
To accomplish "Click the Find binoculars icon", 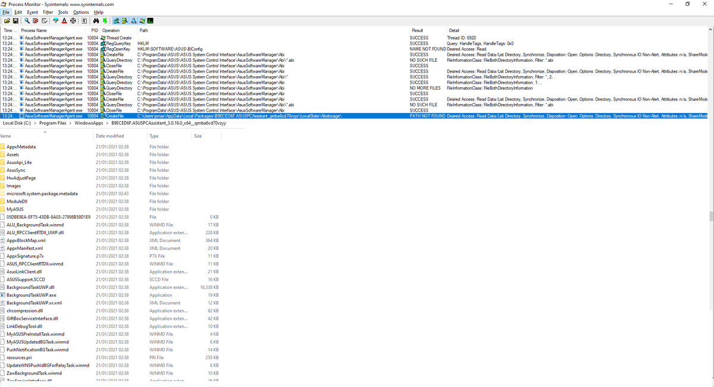I will click(96, 21).
